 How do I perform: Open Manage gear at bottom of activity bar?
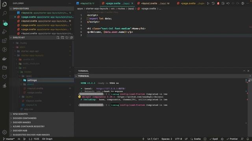coord(4,132)
